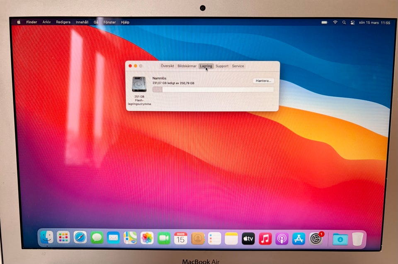Click the Hantera... button
The height and width of the screenshot is (264, 398).
point(264,81)
